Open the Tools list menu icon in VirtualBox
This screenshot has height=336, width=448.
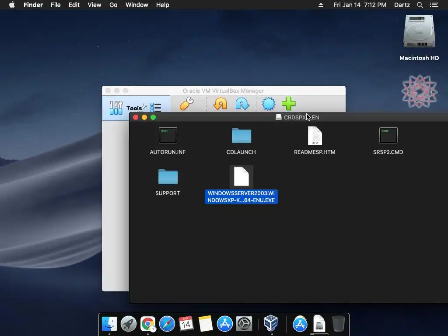[x=156, y=108]
